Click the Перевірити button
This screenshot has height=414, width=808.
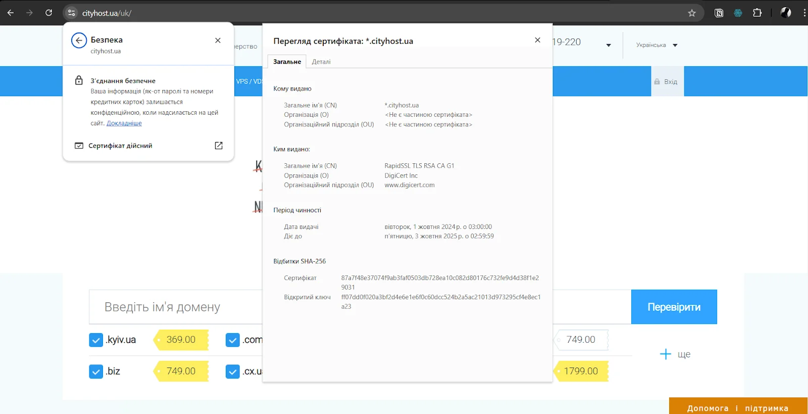tap(674, 307)
